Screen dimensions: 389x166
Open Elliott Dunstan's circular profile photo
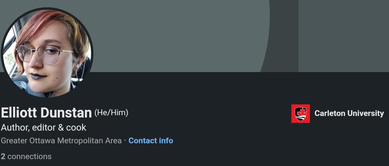point(47,52)
